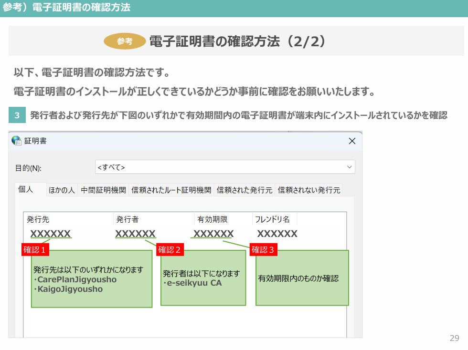Image resolution: width=468 pixels, height=350 pixels.
Task: Click the 発行者 column header
Action: pyautogui.click(x=126, y=219)
